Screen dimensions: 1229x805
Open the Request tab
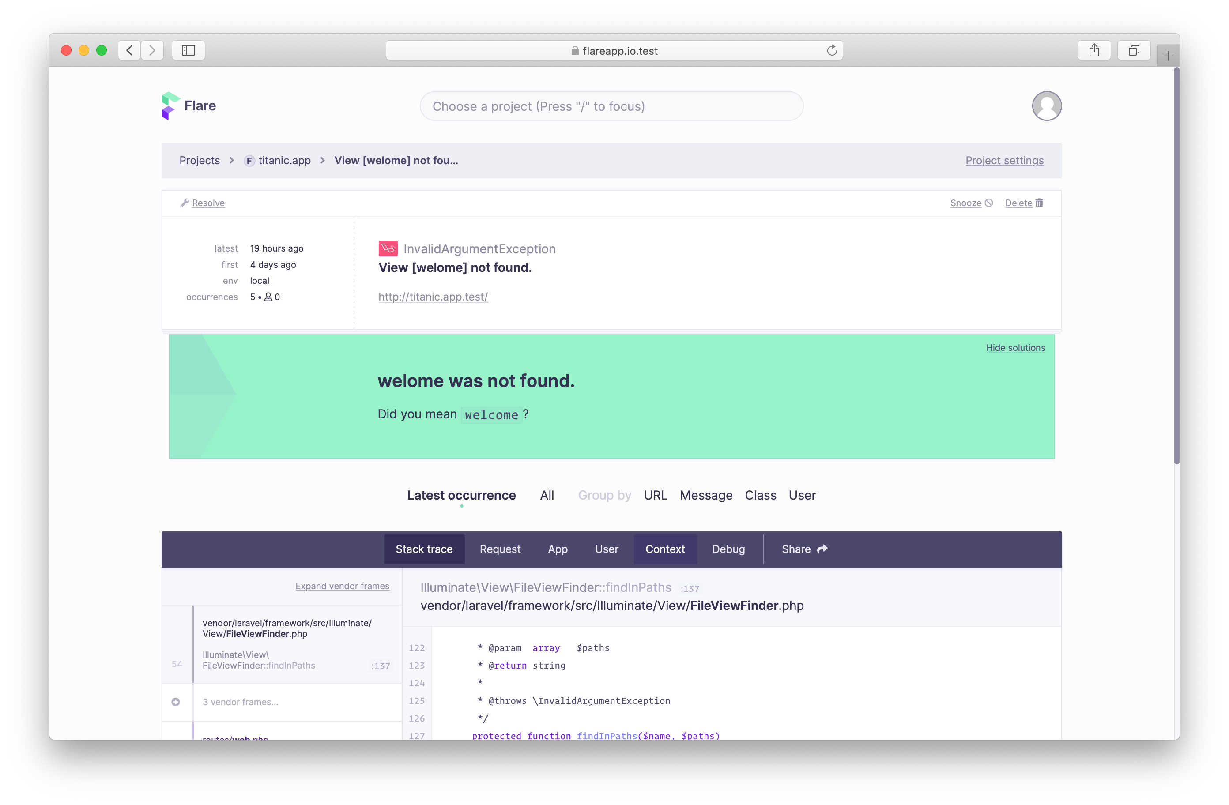coord(500,549)
